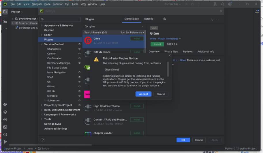Viewport: 263px width, 153px height.
Task: Open the Sort By Relevance dropdown
Action: (132, 32)
